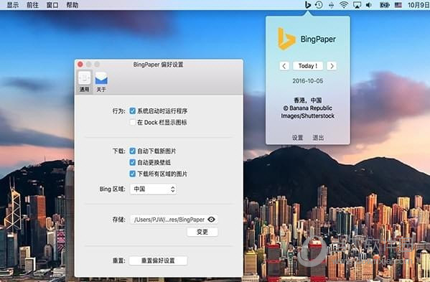
Task: Open the bluetooth-like status icon in the menu bar
Action: coord(331,5)
